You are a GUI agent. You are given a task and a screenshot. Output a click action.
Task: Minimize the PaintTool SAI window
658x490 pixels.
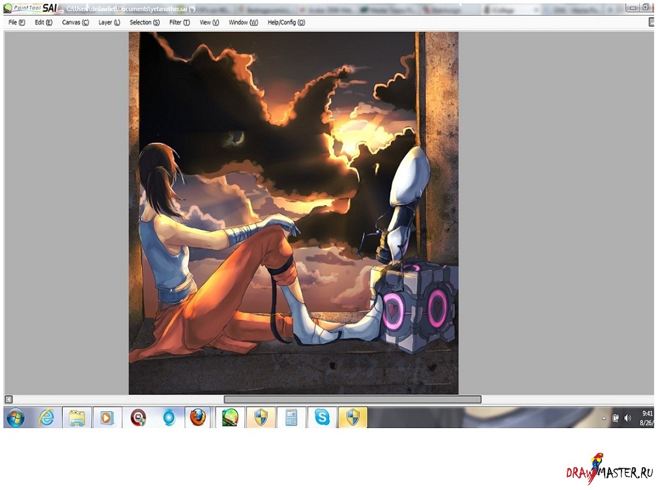[x=633, y=8]
